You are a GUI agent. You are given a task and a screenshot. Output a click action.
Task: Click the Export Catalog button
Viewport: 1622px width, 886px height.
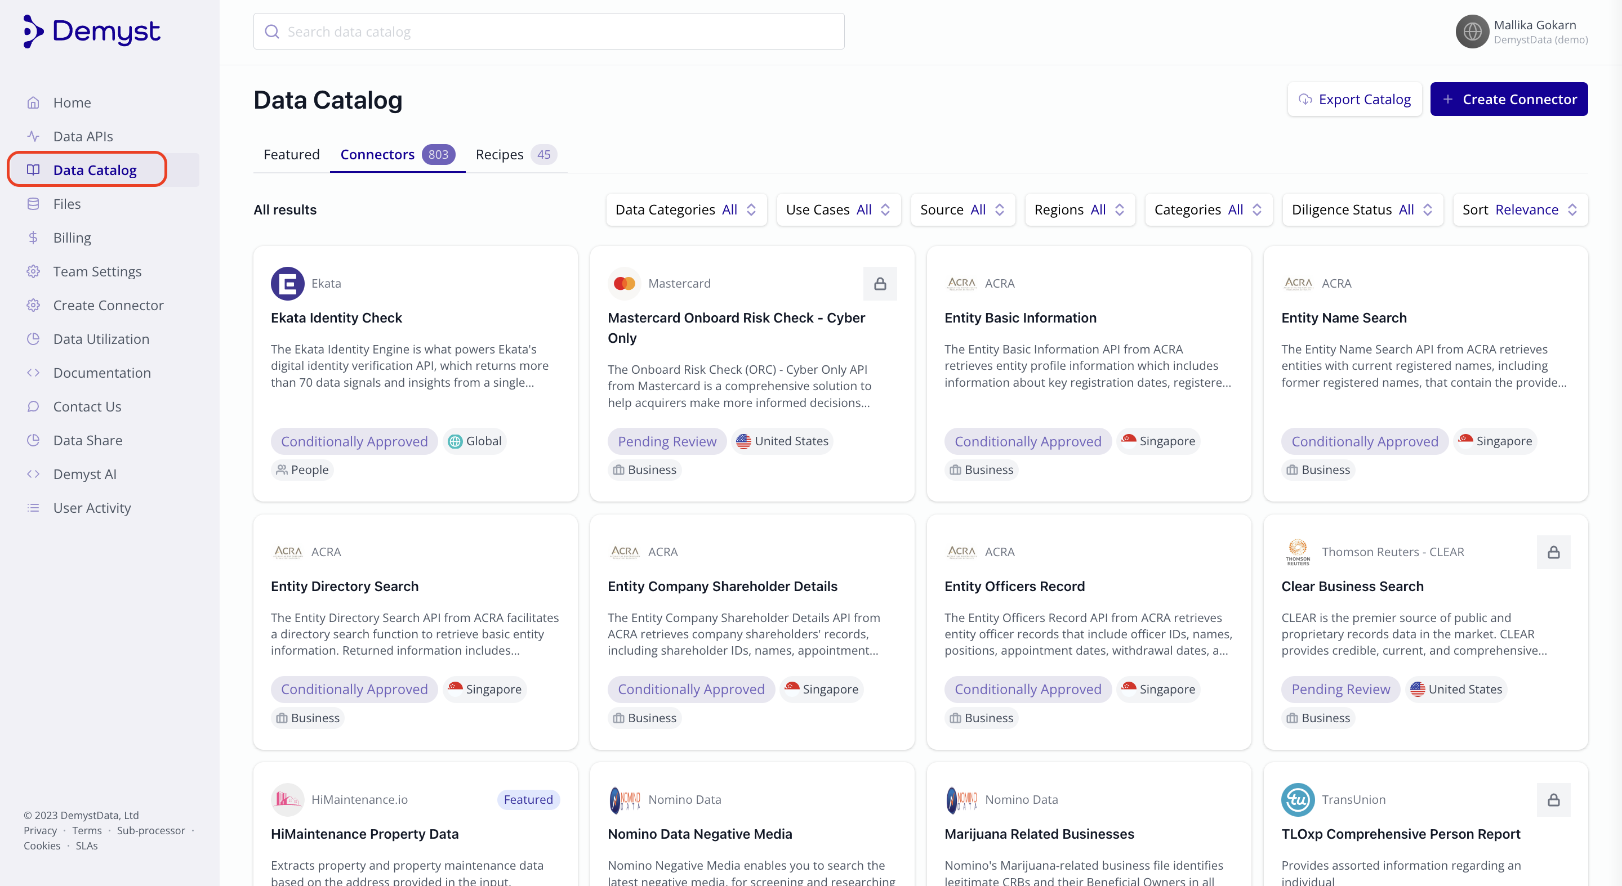pos(1354,100)
